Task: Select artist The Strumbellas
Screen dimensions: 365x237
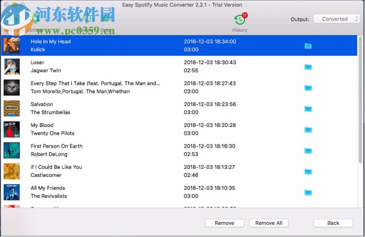Action: pyautogui.click(x=51, y=112)
